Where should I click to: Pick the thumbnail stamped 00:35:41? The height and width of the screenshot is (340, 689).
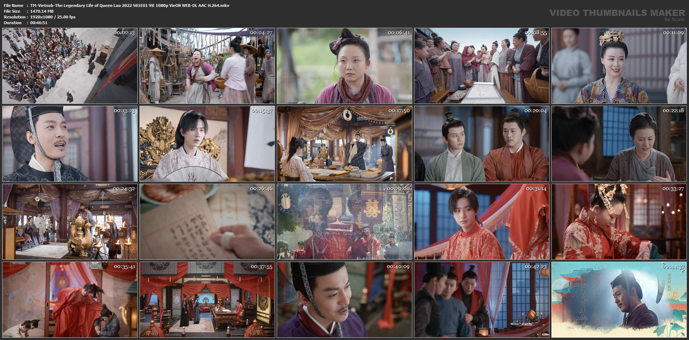click(x=70, y=300)
